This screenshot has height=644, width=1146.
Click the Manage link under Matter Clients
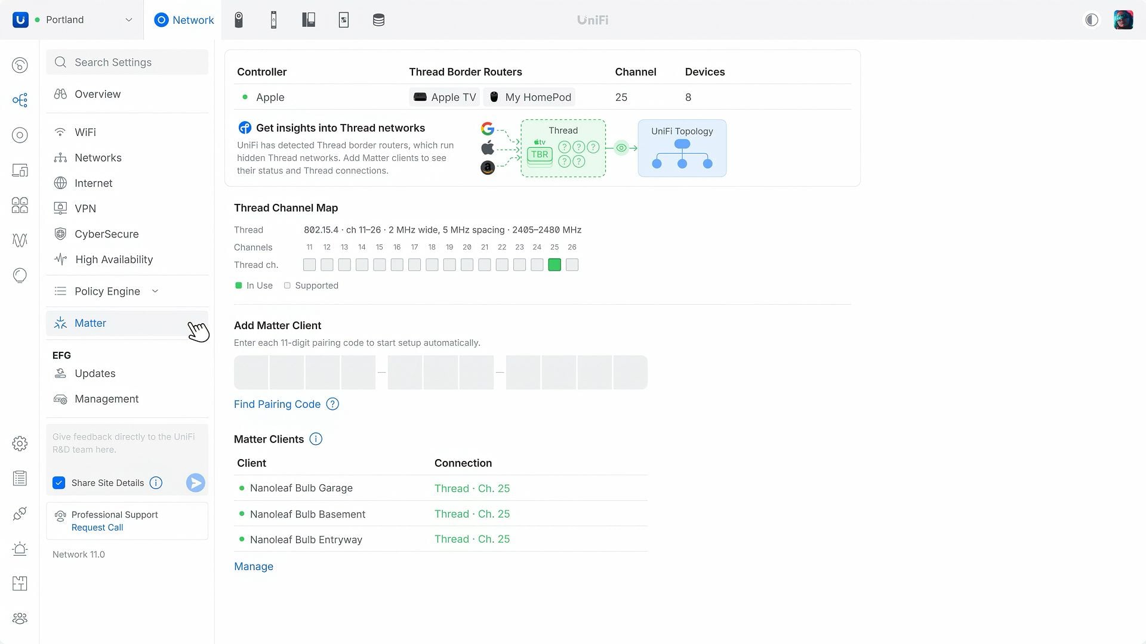click(x=254, y=566)
